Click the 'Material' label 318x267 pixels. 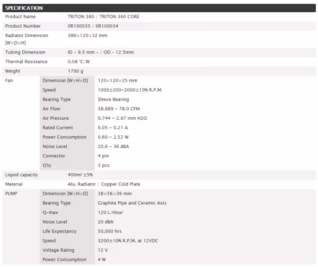tap(14, 184)
